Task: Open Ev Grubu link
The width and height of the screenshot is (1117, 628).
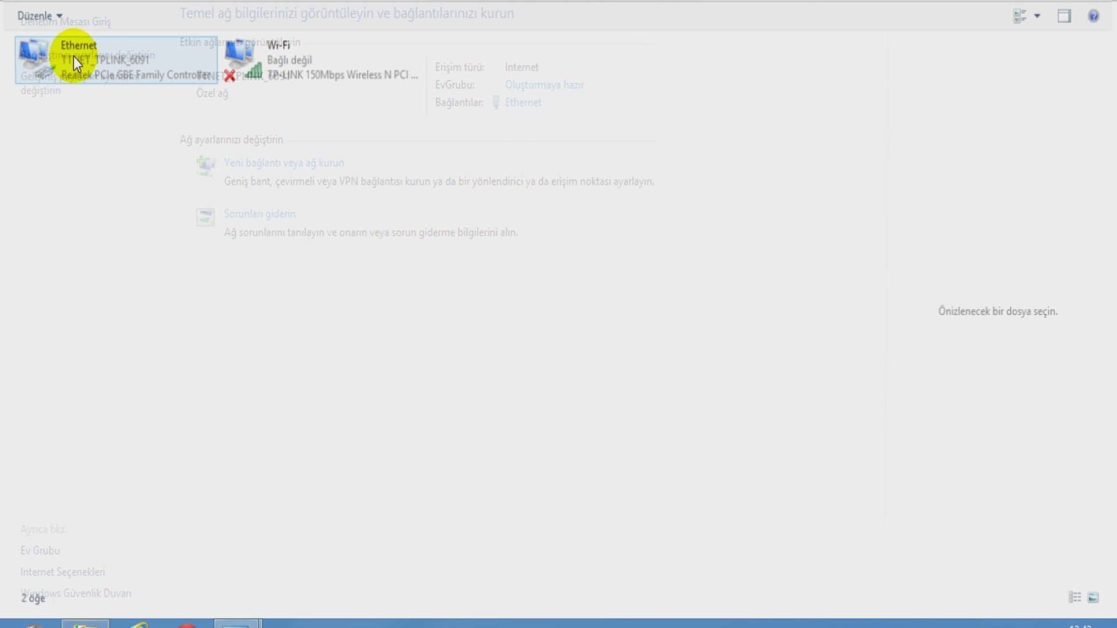Action: [x=40, y=551]
